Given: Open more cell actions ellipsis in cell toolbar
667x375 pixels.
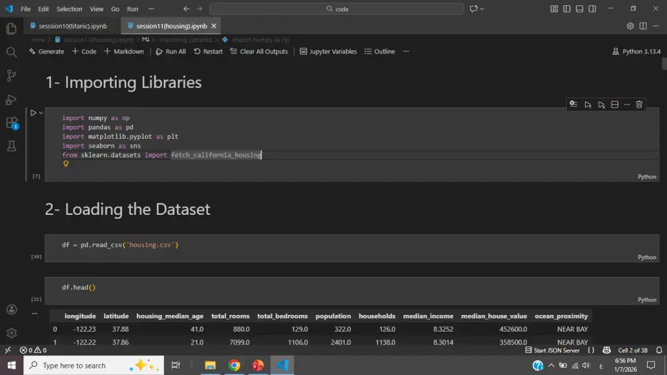Looking at the screenshot, I should [626, 104].
